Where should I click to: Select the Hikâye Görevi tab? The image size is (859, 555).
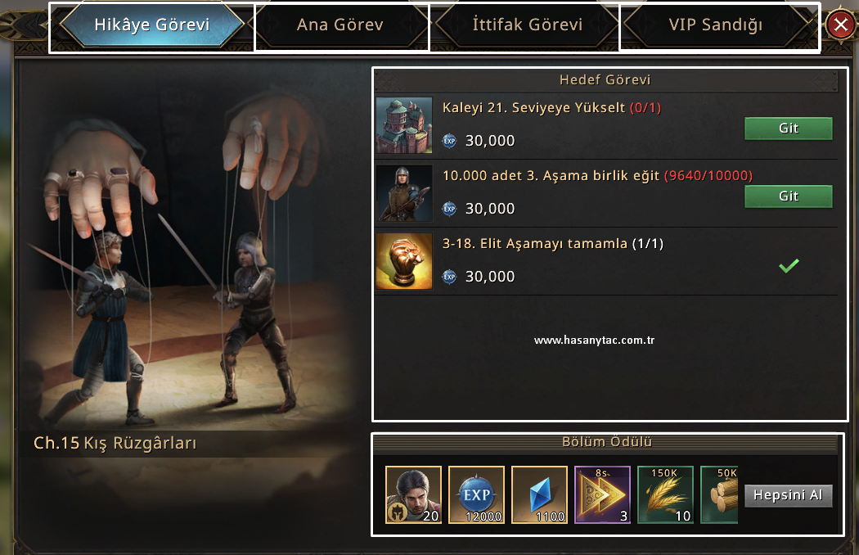pos(151,25)
